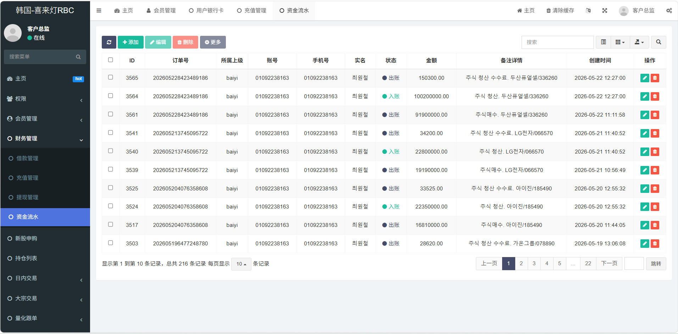Open the page size 10 dropdown
Image resolution: width=678 pixels, height=334 pixels.
point(241,264)
